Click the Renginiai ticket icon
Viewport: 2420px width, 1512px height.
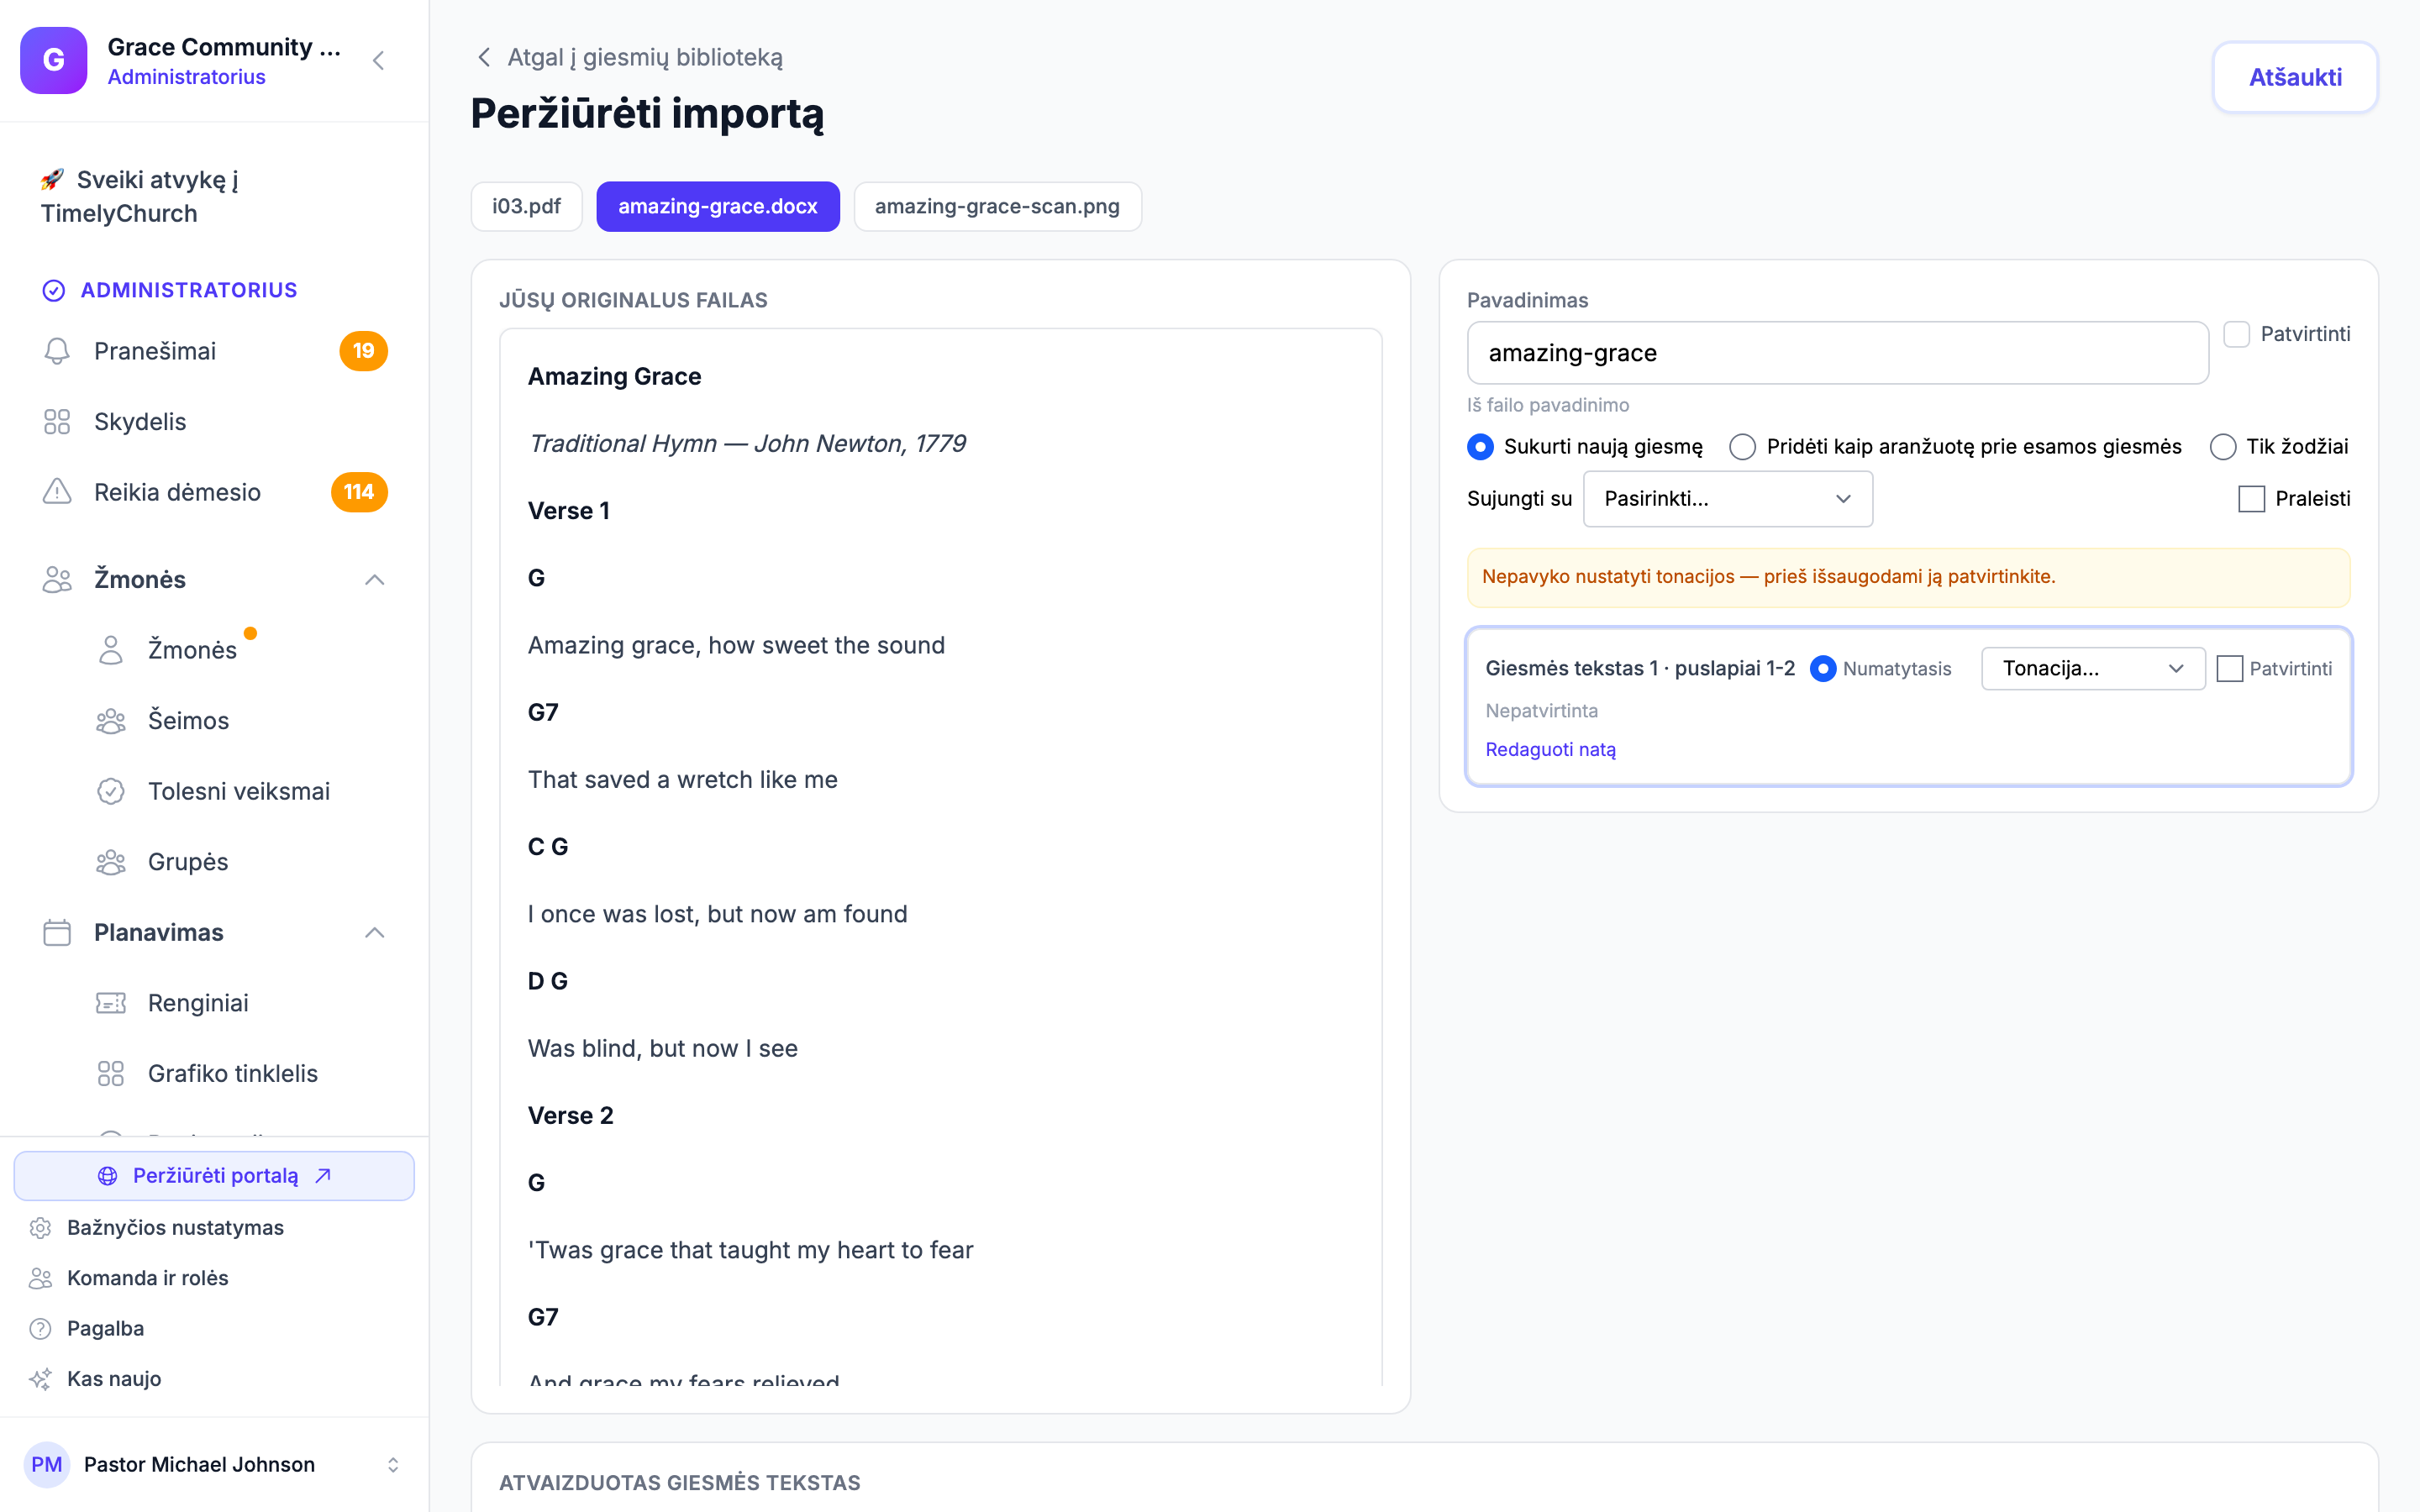111,1003
